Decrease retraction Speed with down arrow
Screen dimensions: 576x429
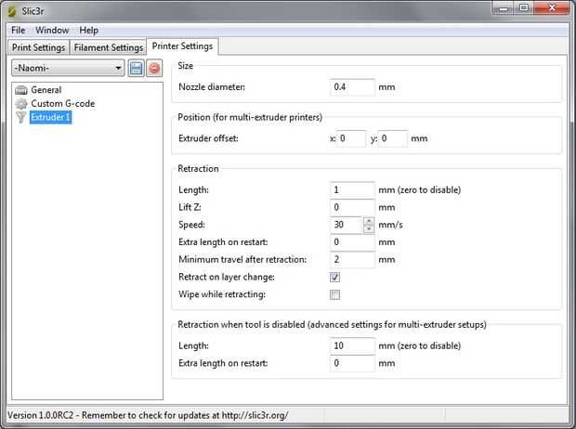[x=369, y=228]
